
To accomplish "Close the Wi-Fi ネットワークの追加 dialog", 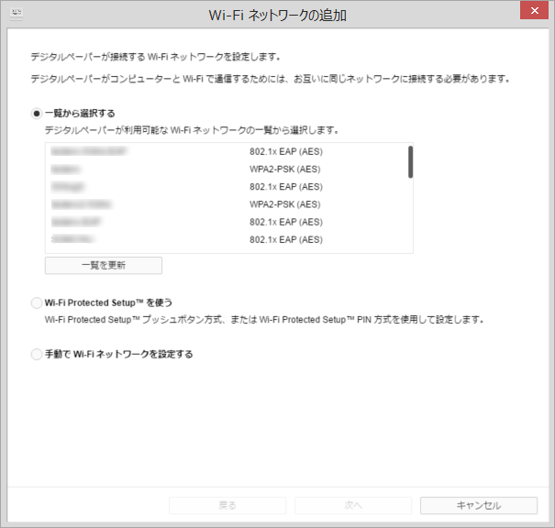I will pyautogui.click(x=533, y=11).
